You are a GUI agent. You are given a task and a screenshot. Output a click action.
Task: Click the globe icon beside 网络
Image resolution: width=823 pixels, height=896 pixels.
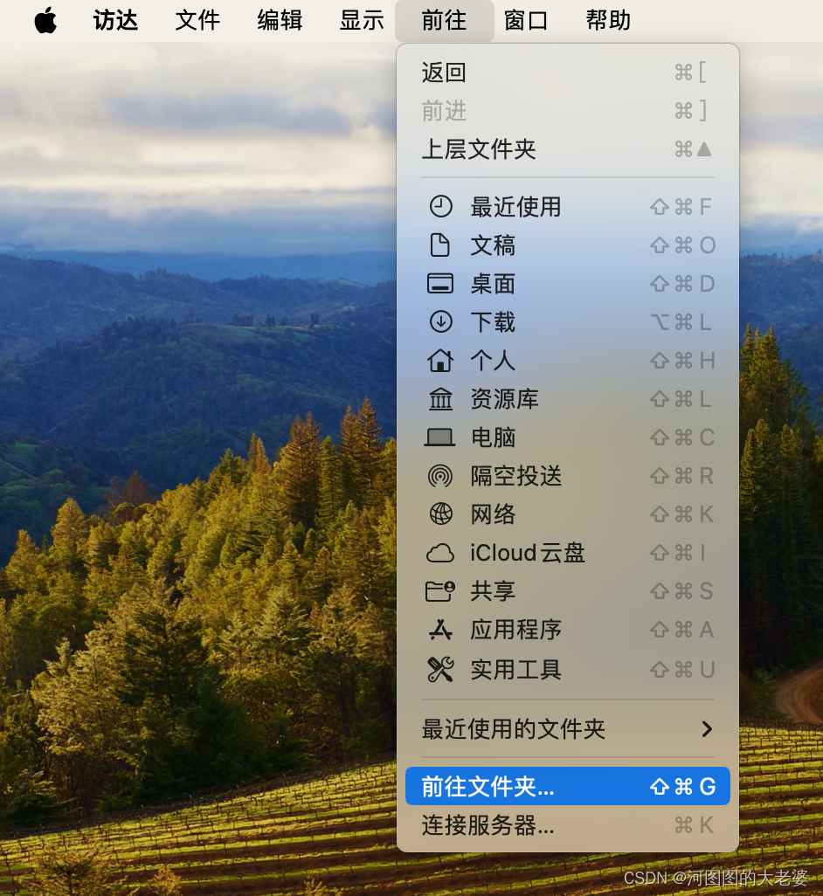coord(440,514)
